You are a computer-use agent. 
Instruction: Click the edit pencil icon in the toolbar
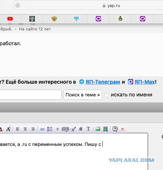tap(73, 129)
